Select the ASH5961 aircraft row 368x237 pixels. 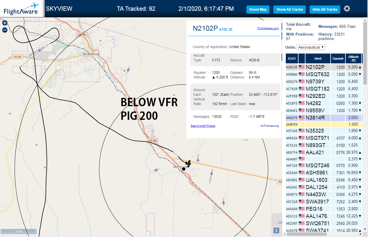coord(324,172)
